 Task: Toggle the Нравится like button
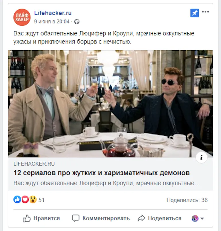[41, 218]
